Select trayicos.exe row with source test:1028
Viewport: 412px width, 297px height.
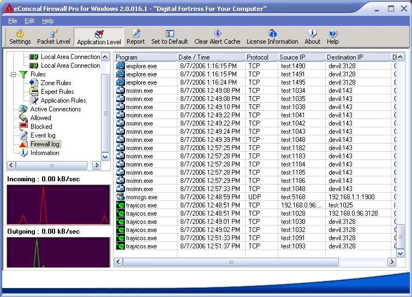[255, 213]
